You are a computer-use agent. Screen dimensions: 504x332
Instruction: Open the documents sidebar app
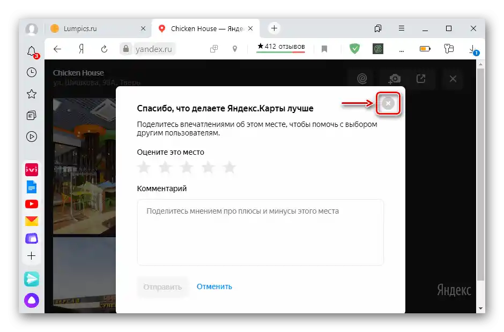(x=32, y=187)
